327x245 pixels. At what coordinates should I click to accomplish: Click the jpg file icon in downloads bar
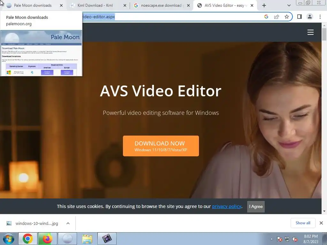[9, 223]
